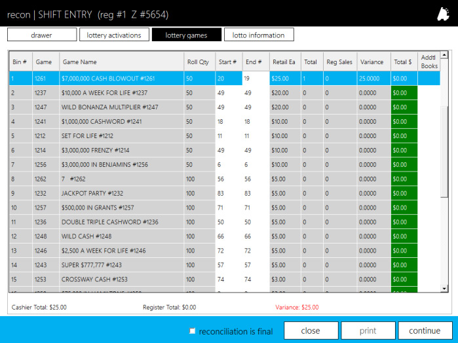The height and width of the screenshot is (343, 458).
Task: Select row $1,000,000 CASHWORD #1241
Action: pyautogui.click(x=224, y=122)
